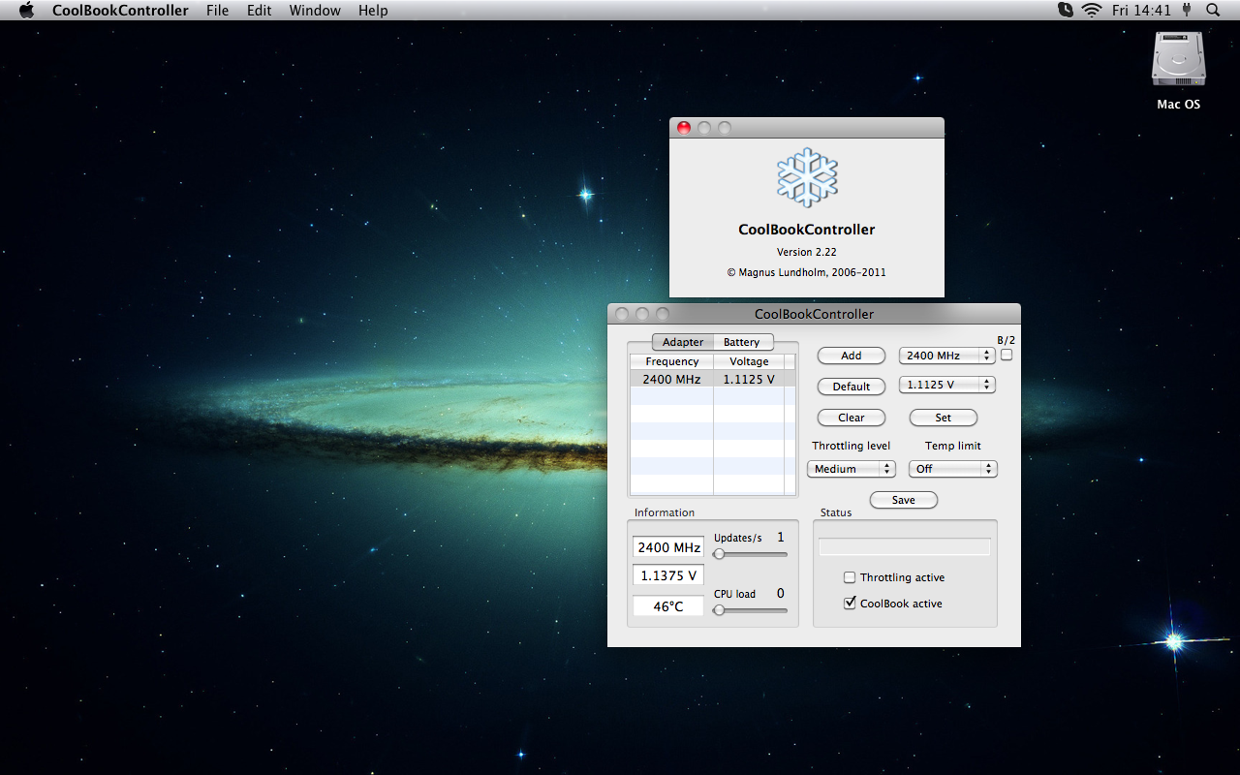Click the Updates/s slider knob

click(x=719, y=554)
